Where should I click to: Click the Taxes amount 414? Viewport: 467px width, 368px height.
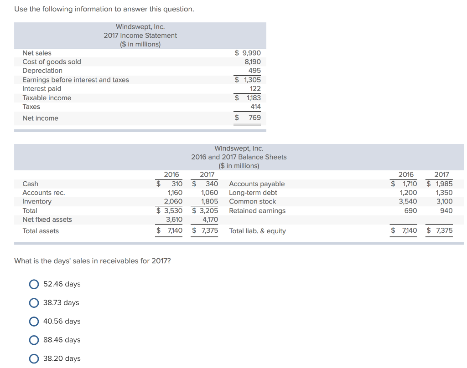255,107
